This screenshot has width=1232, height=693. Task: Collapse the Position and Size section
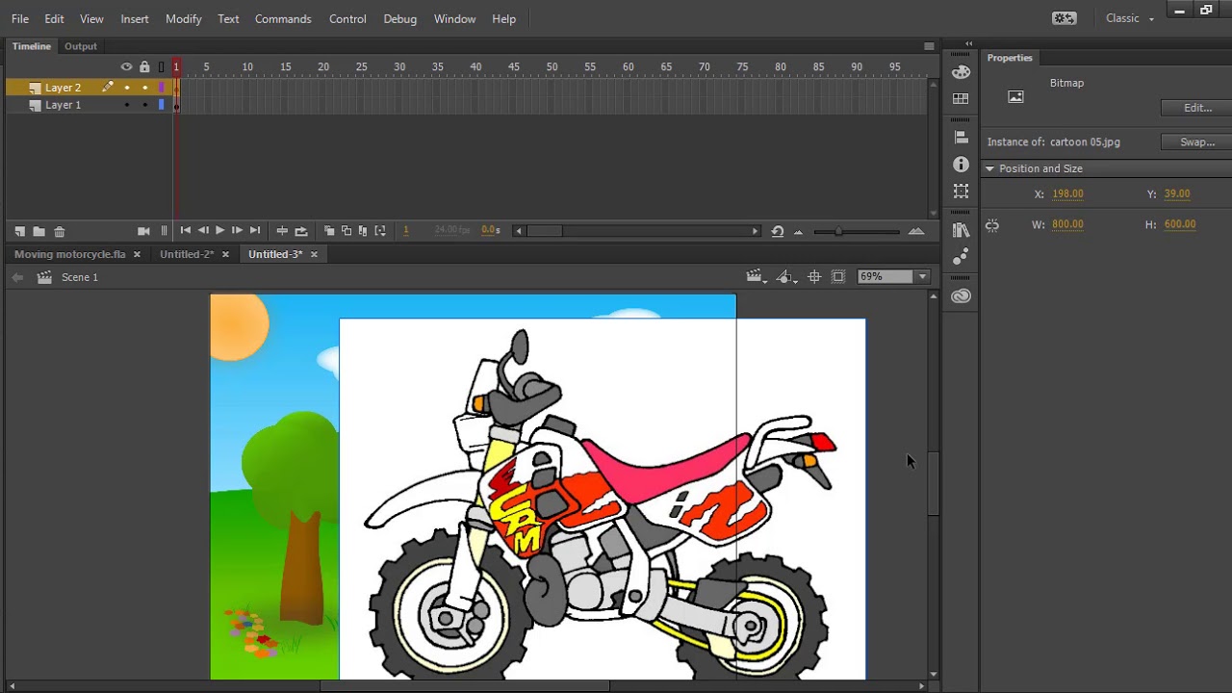click(989, 168)
